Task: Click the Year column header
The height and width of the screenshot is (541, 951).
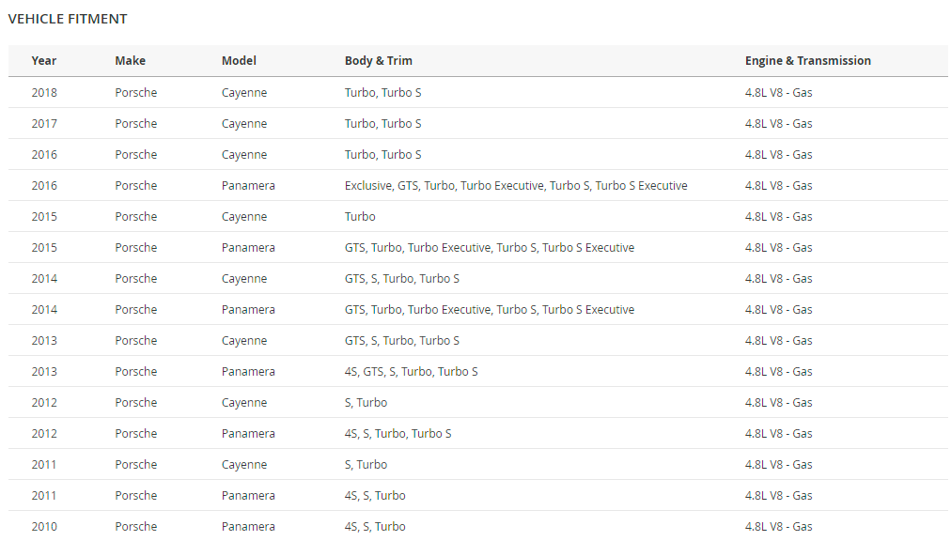Action: 43,61
